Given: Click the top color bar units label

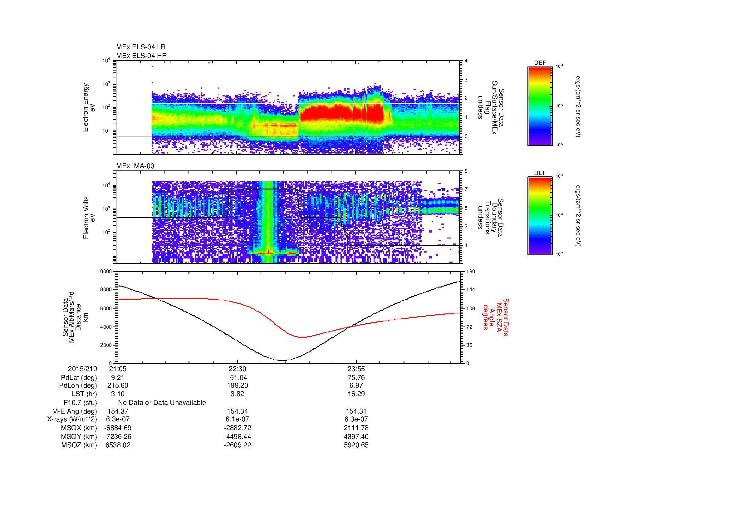Looking at the screenshot, I should 578,106.
